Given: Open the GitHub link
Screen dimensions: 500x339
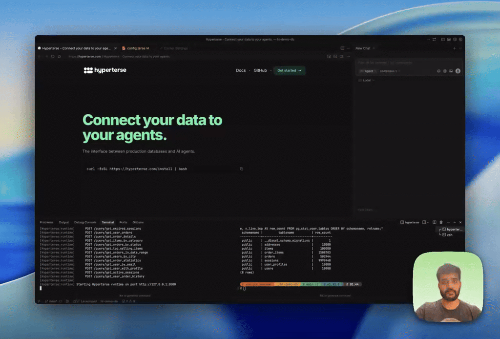Looking at the screenshot, I should 260,70.
